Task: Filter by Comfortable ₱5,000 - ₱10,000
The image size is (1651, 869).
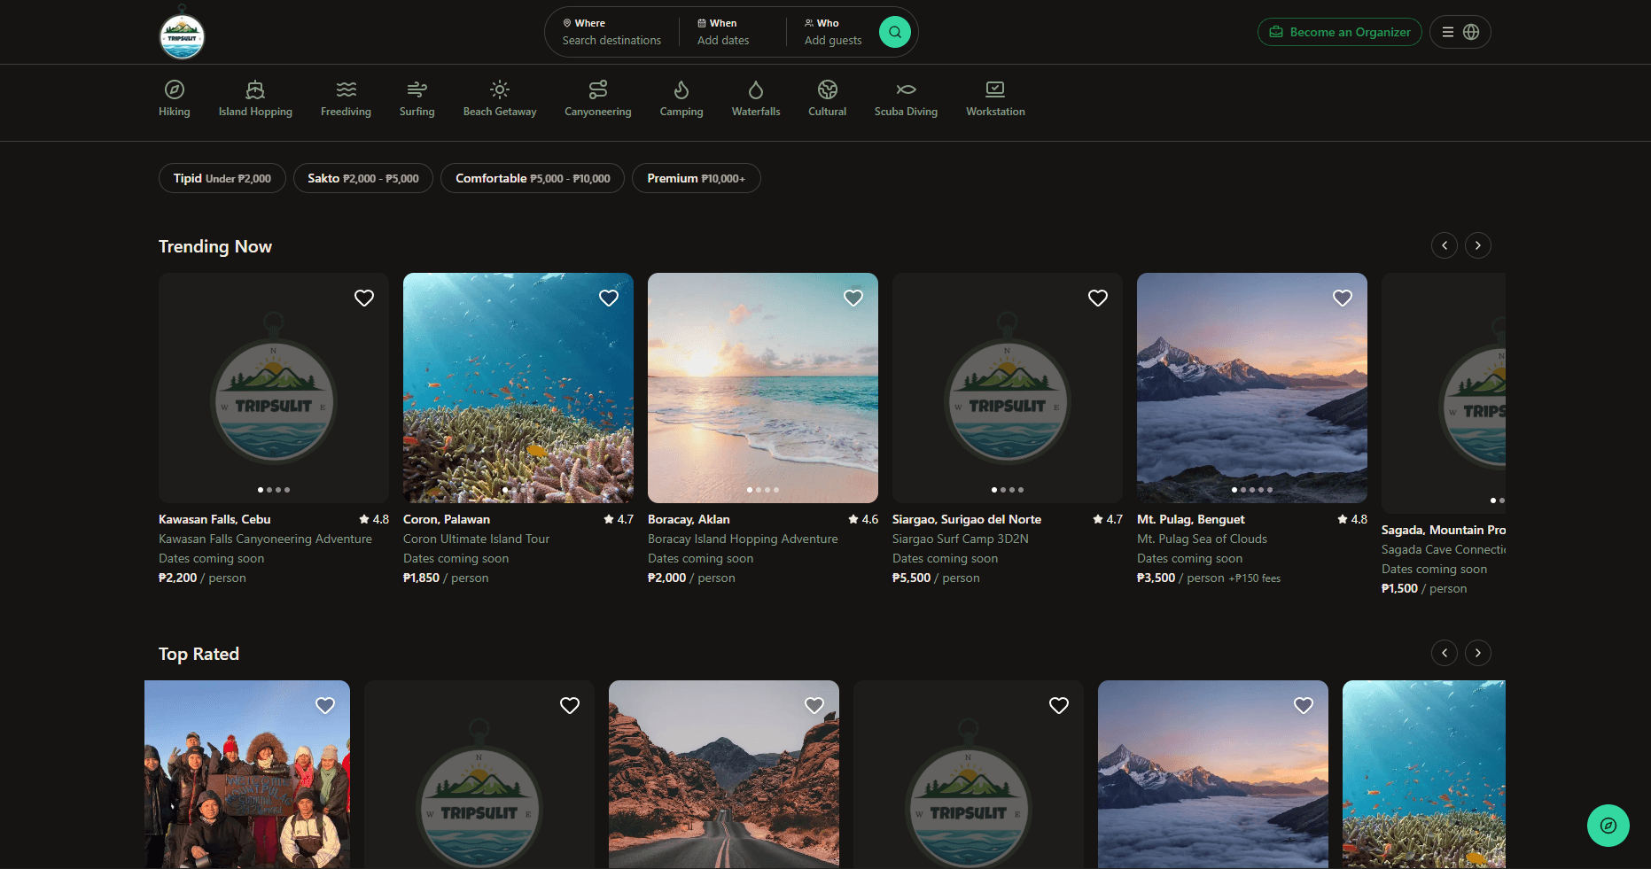Action: click(x=533, y=178)
